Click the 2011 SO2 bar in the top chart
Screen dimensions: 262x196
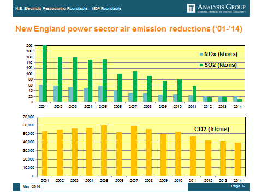pyautogui.click(x=194, y=94)
